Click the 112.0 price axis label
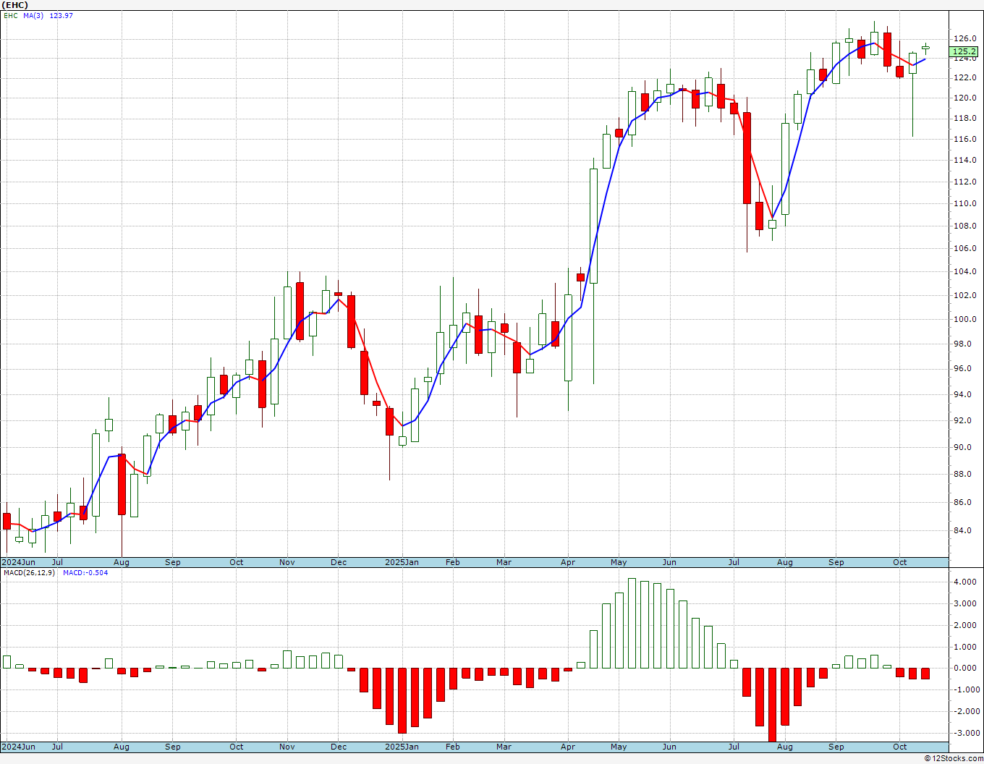This screenshot has width=984, height=764. (965, 182)
